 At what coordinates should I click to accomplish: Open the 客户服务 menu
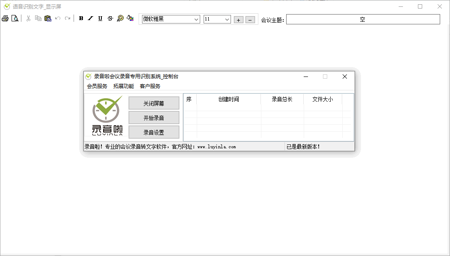tap(150, 86)
